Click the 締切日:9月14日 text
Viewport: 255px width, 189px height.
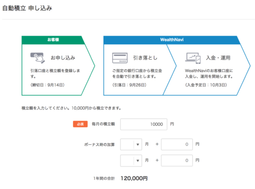click(x=47, y=85)
